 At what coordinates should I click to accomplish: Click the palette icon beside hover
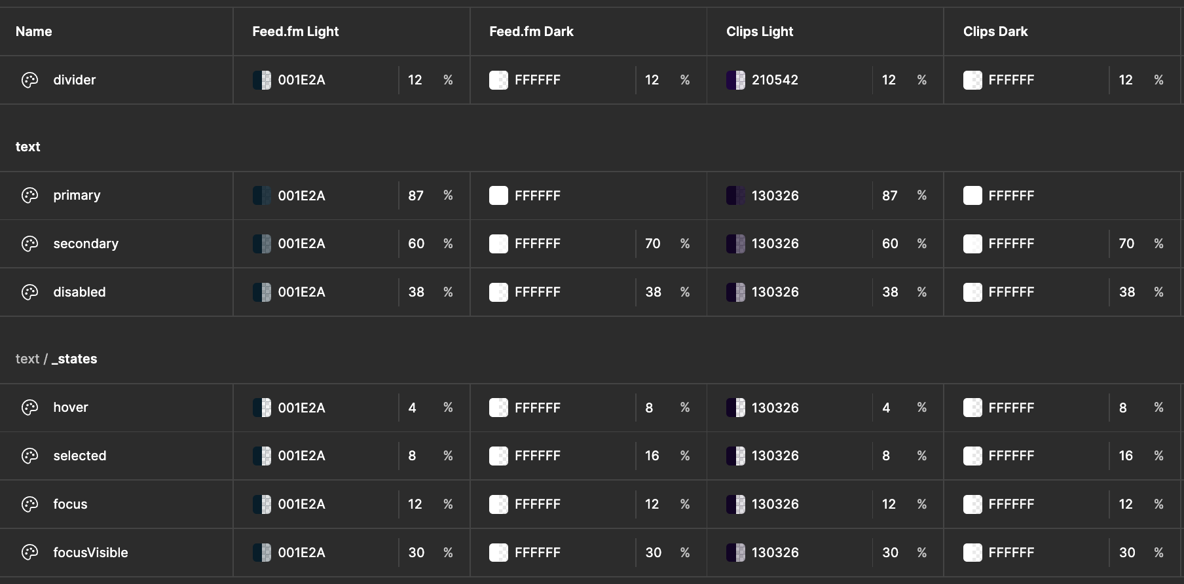tap(30, 407)
